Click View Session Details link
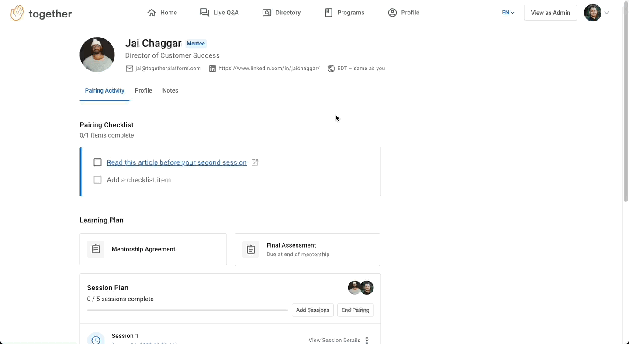629x344 pixels. coord(335,340)
